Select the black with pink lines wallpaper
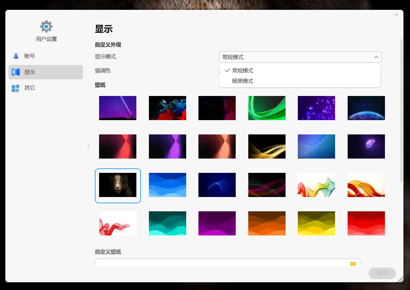This screenshot has height=290, width=410. point(267,185)
